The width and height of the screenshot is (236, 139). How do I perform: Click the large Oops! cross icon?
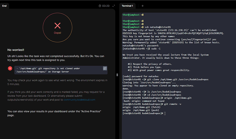pos(57,26)
